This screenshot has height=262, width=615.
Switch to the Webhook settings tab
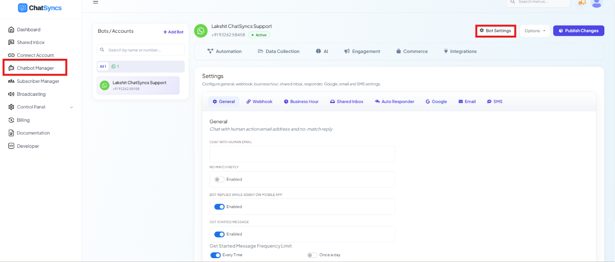(259, 102)
